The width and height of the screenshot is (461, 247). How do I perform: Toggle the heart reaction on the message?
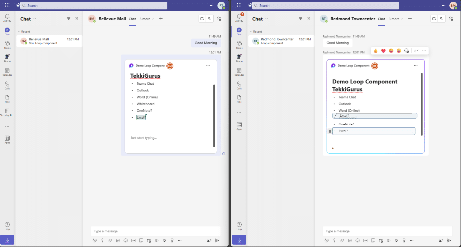383,51
